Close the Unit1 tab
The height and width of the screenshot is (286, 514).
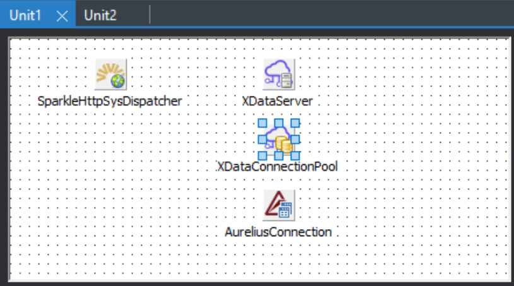[x=62, y=16]
